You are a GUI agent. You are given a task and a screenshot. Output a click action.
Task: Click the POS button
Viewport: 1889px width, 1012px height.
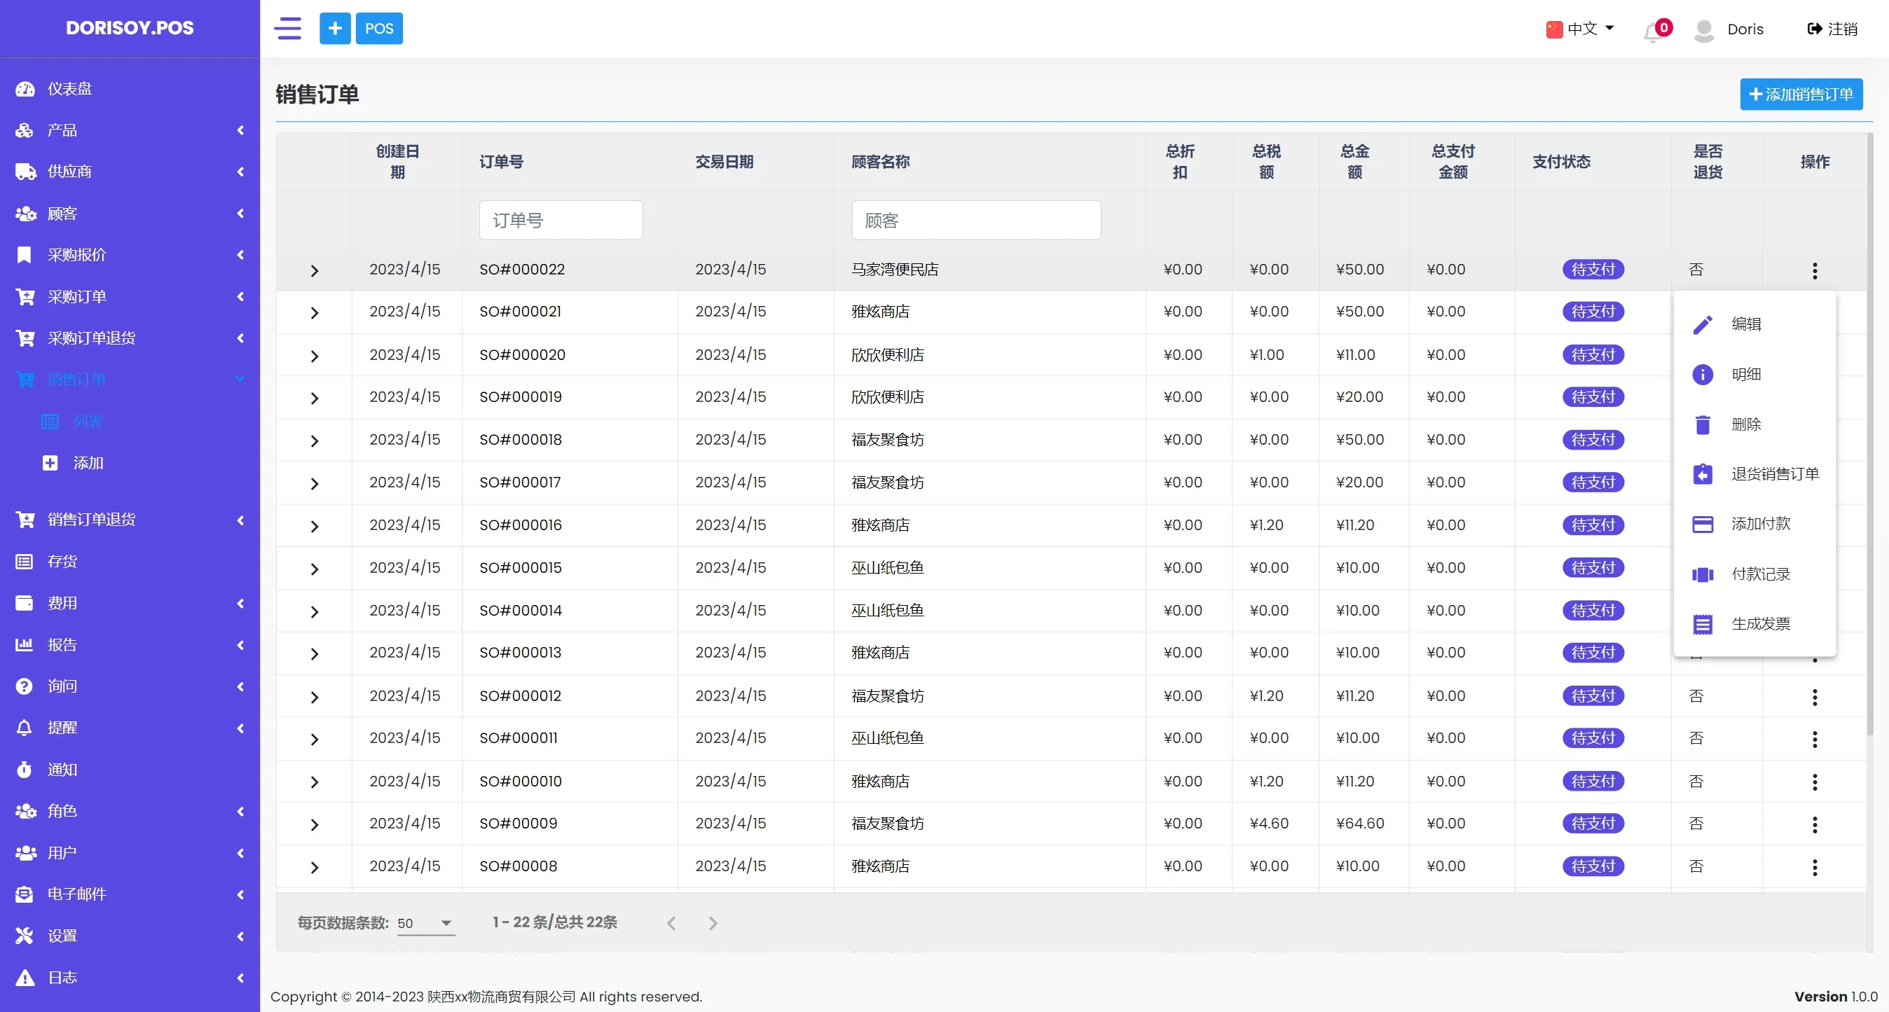click(379, 29)
